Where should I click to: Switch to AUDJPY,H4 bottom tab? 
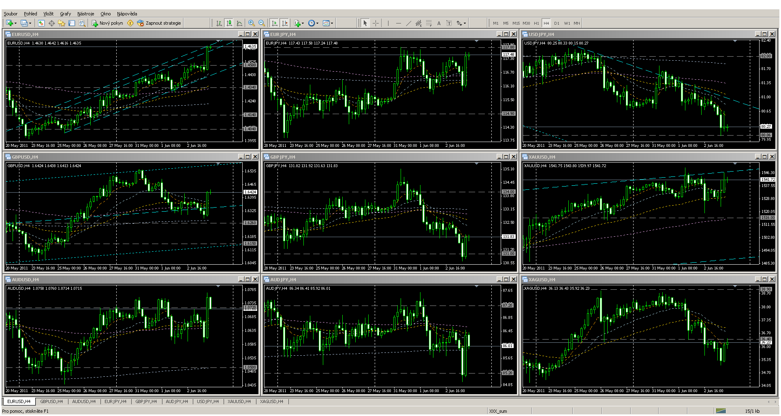click(x=177, y=401)
